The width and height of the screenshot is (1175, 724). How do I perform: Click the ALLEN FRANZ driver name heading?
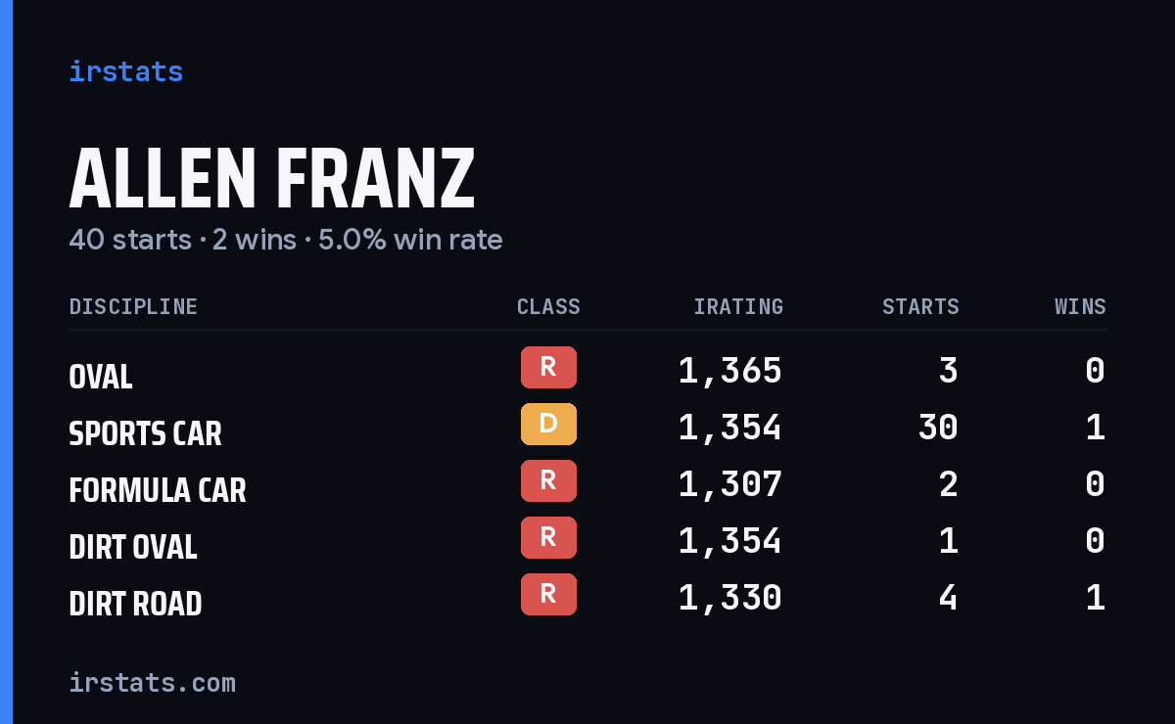point(272,178)
